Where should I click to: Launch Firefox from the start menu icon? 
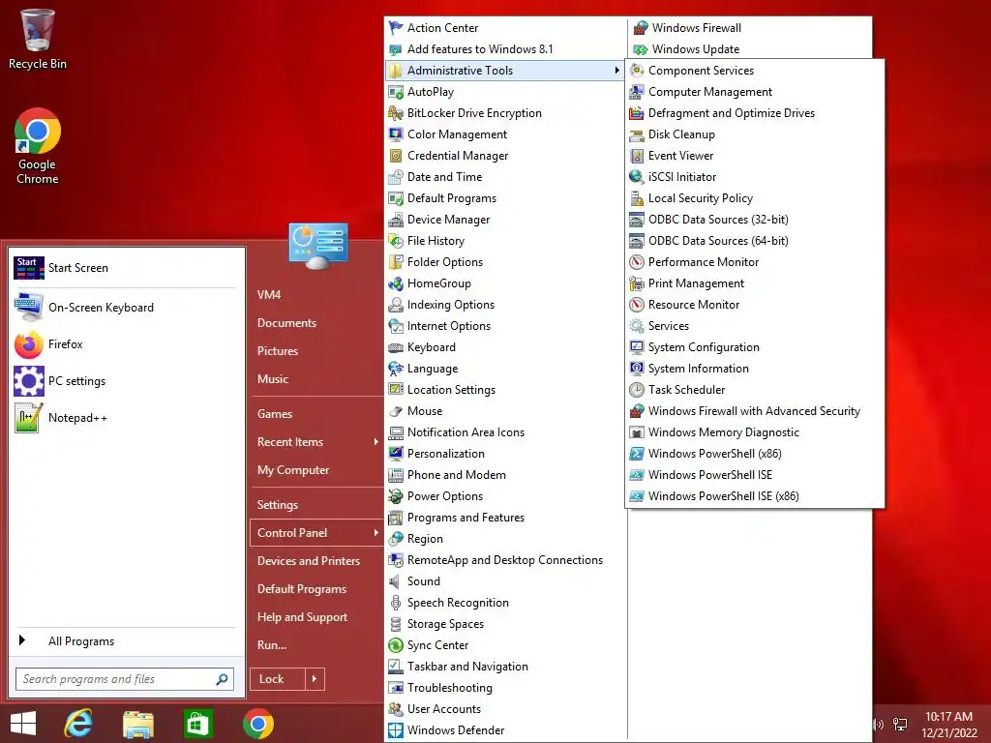pyautogui.click(x=28, y=344)
